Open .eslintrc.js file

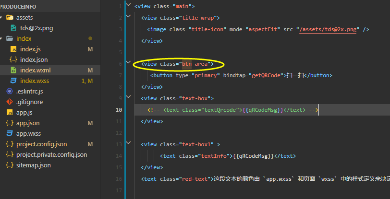(x=30, y=92)
